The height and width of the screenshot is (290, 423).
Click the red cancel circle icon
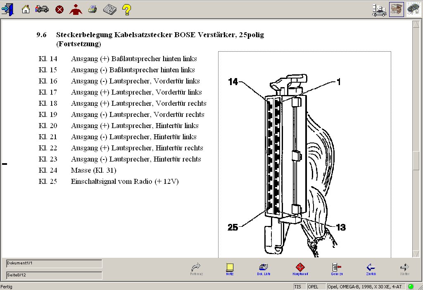coord(59,9)
